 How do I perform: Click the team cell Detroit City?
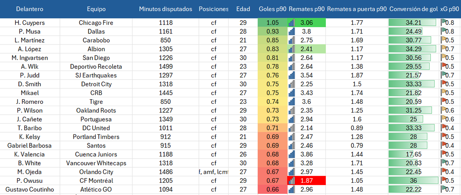(x=96, y=84)
